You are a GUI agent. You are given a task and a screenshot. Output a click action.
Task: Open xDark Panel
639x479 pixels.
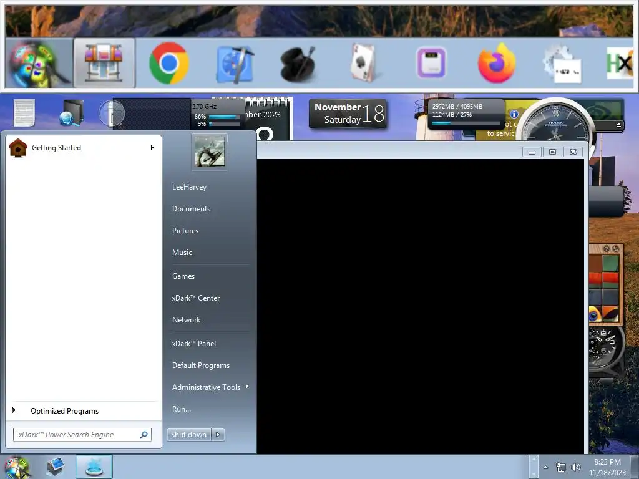[x=193, y=344]
